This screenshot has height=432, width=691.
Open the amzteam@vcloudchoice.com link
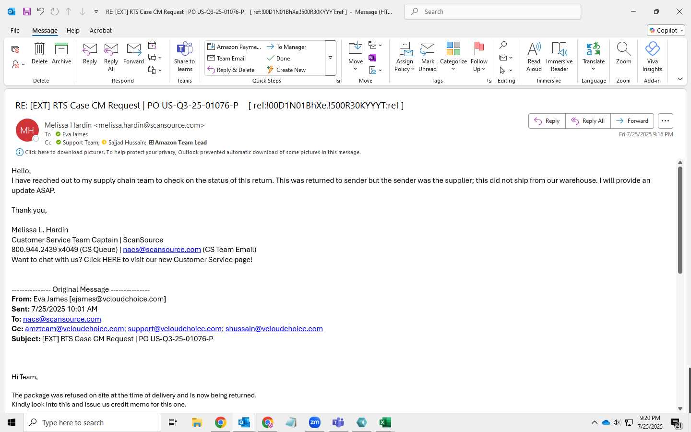74,329
